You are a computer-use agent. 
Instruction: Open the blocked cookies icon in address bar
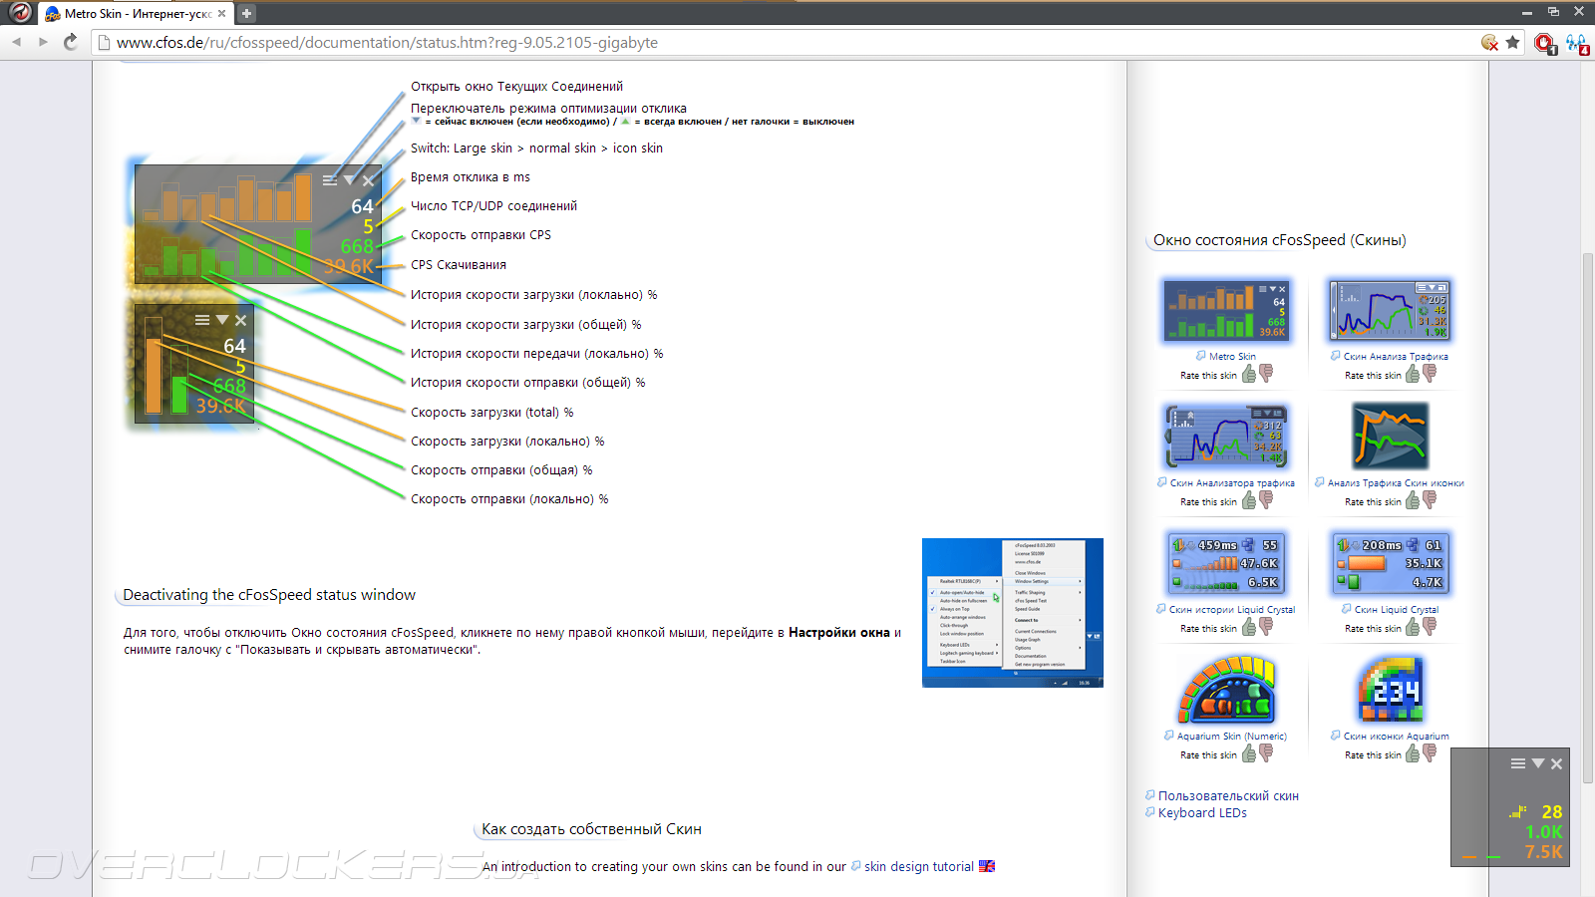[1489, 42]
